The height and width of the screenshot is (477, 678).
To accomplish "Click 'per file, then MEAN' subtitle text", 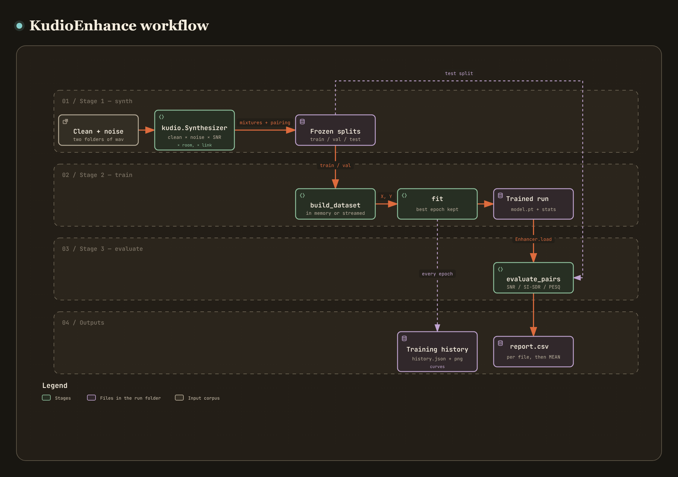I will coord(533,357).
